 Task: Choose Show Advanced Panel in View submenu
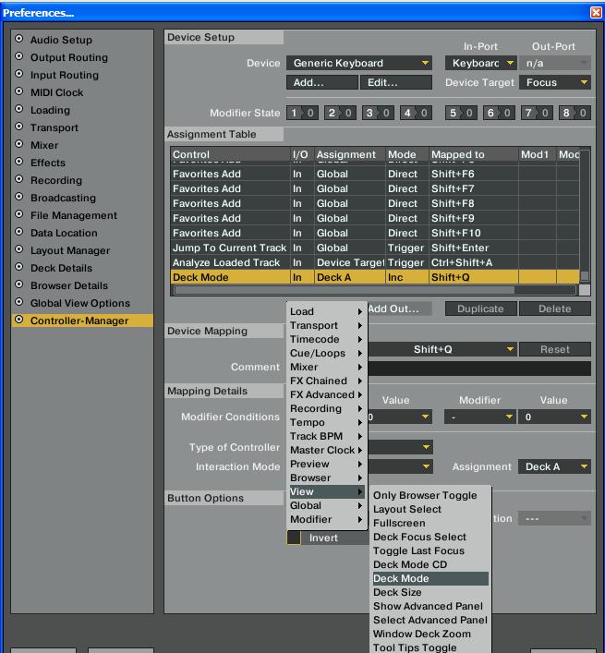point(430,606)
